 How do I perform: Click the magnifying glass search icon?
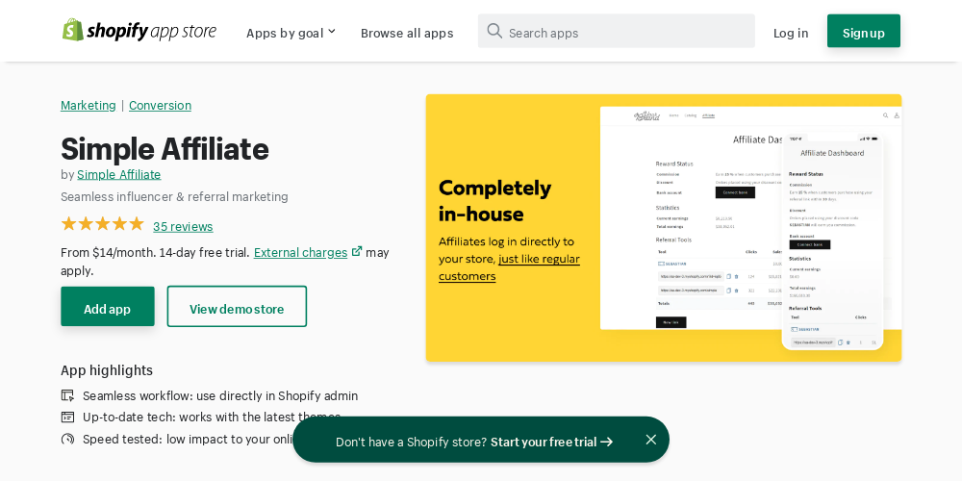(x=494, y=31)
